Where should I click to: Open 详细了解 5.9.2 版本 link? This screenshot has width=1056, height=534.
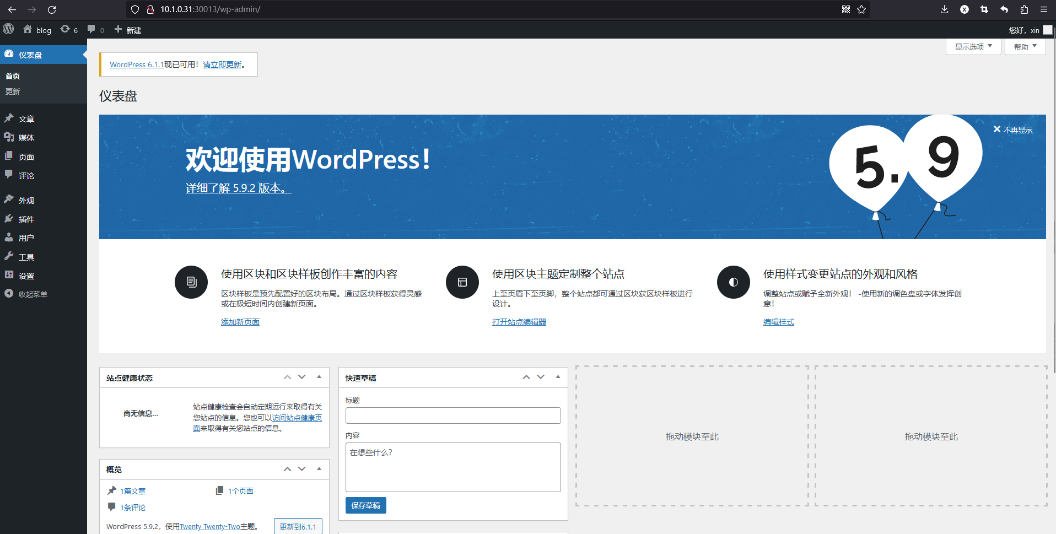pos(238,188)
